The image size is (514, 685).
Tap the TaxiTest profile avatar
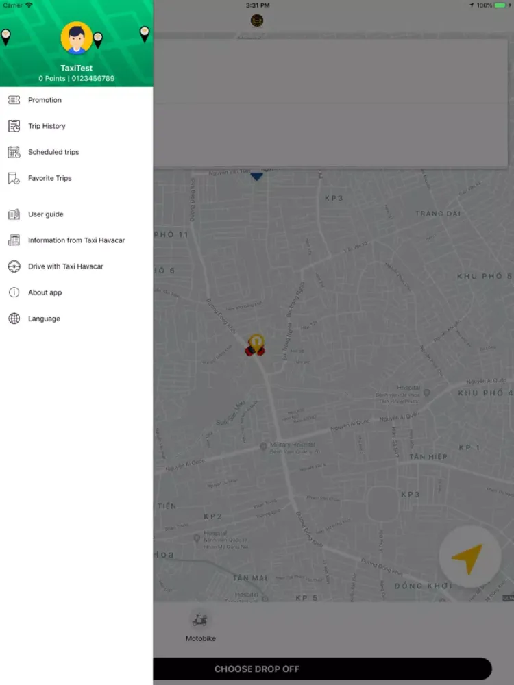[x=77, y=38]
